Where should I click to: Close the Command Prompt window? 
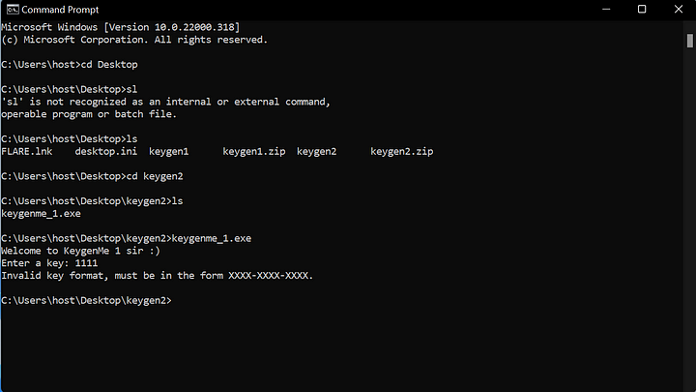pos(679,10)
